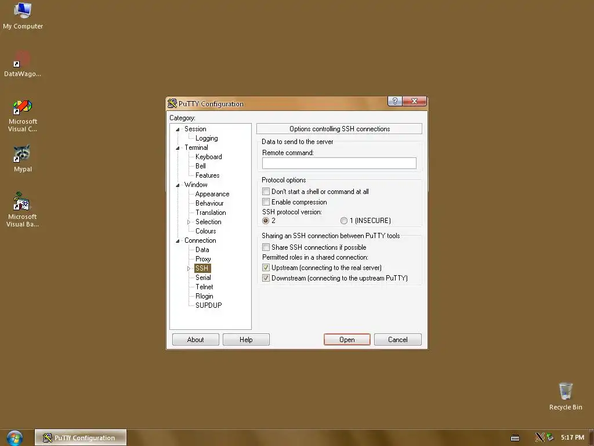The image size is (594, 446).
Task: Select SSH protocol version 2
Action: pyautogui.click(x=266, y=220)
